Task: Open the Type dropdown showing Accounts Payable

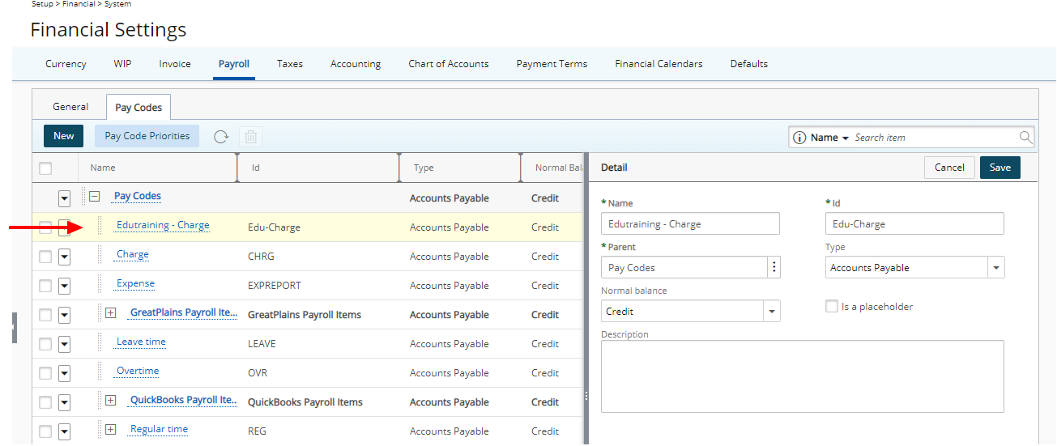Action: (x=995, y=268)
